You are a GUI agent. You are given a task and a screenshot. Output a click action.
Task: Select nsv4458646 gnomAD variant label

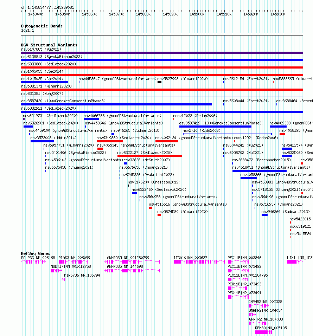tap(124, 123)
